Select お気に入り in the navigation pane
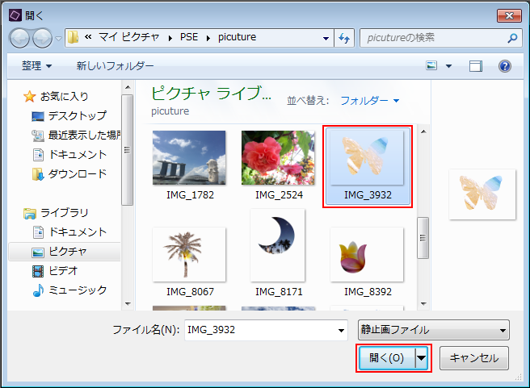 coord(64,97)
